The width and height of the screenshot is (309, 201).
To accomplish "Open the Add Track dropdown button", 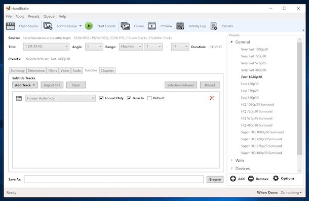I will (25, 85).
